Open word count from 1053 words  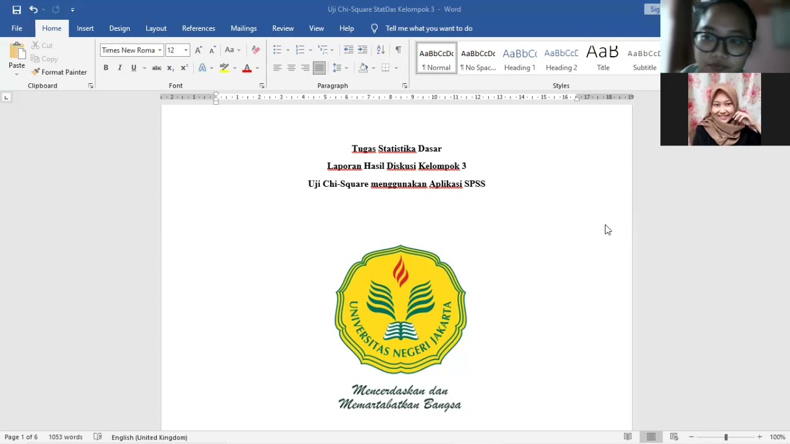tap(65, 437)
